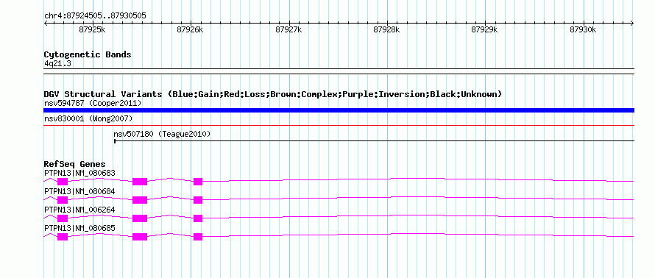Click the first exon of NM_080685
This screenshot has width=655, height=278.
pos(63,237)
